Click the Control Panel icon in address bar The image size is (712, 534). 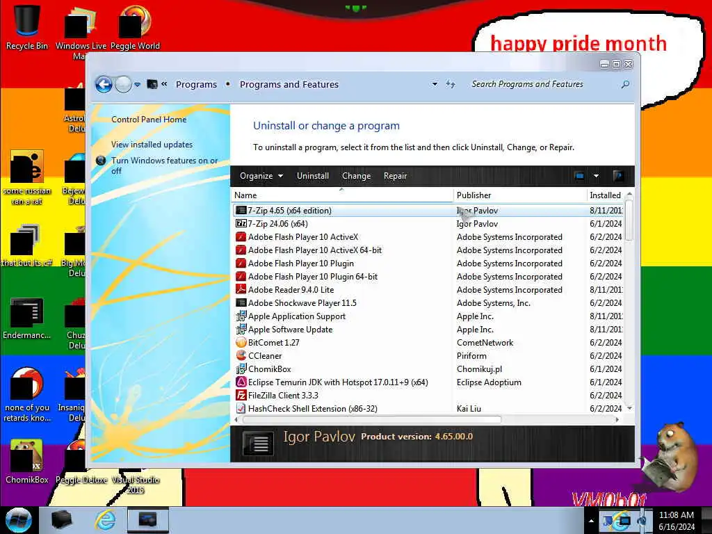pyautogui.click(x=152, y=84)
